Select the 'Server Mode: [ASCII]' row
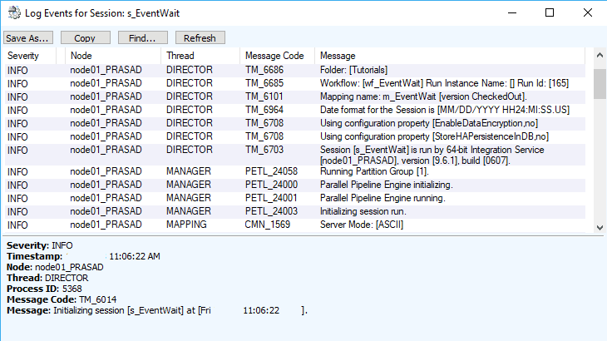This screenshot has height=341, width=607. tap(294, 225)
